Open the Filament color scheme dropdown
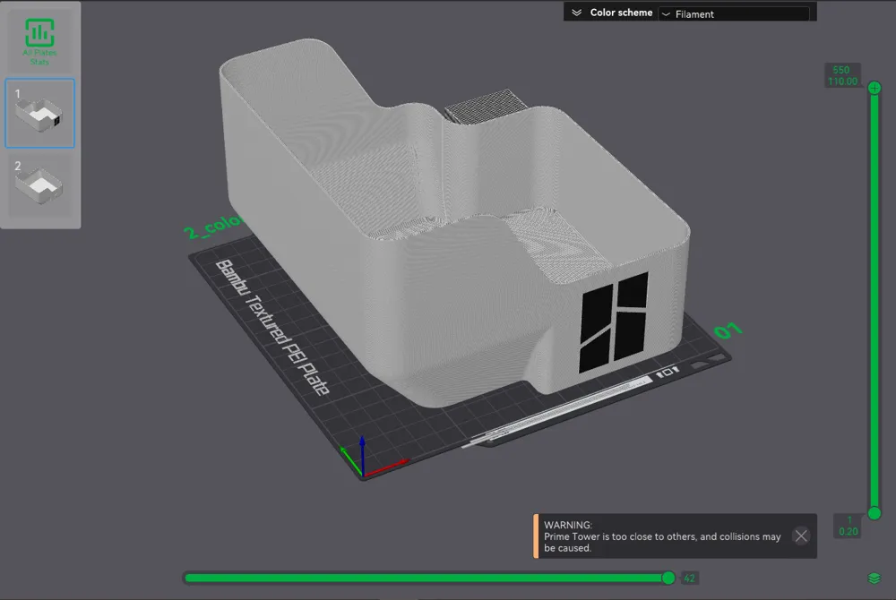Viewport: 896px width, 600px height. point(734,13)
